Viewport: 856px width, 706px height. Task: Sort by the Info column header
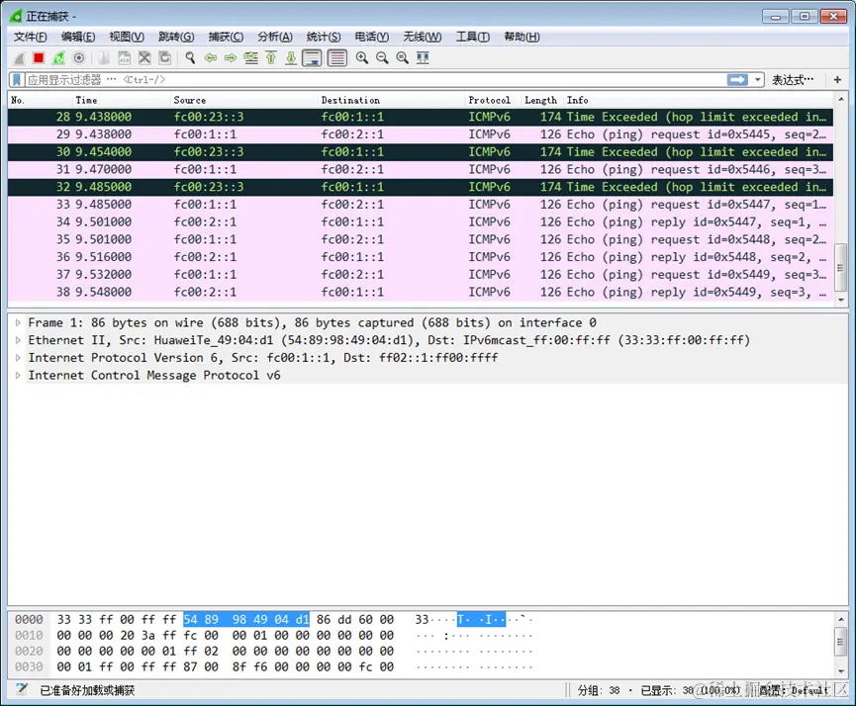point(698,101)
